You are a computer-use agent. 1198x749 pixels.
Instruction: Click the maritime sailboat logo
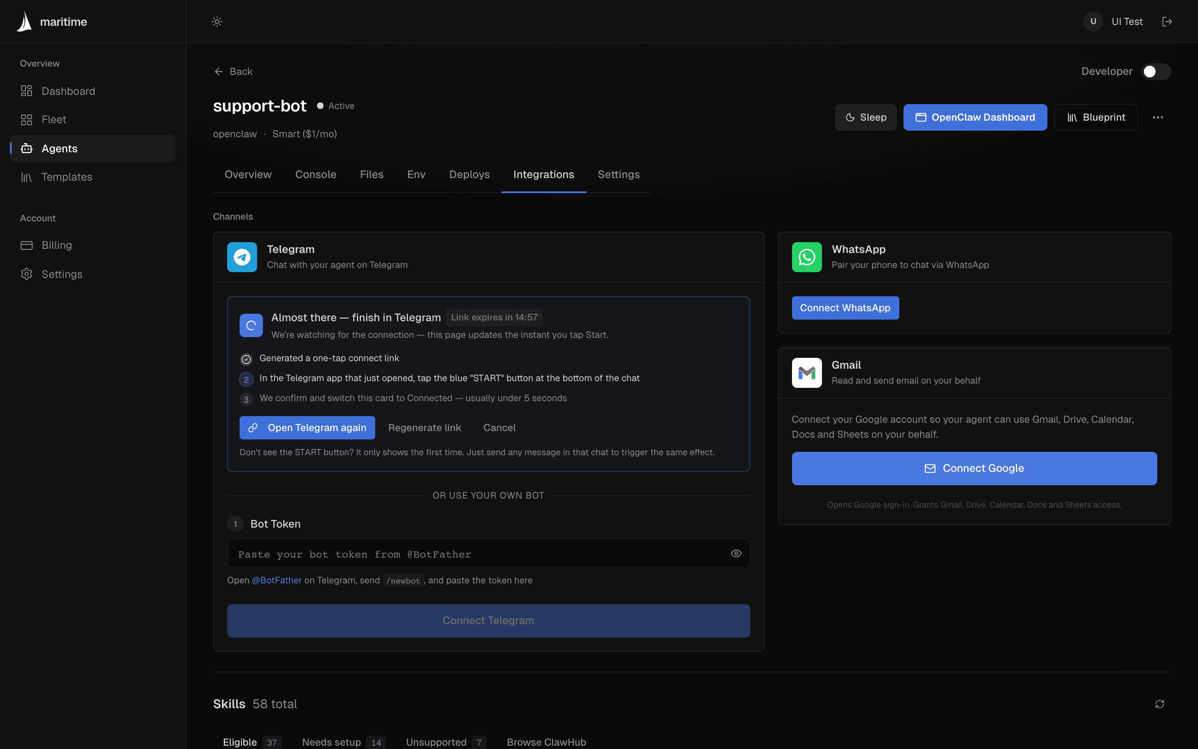24,21
